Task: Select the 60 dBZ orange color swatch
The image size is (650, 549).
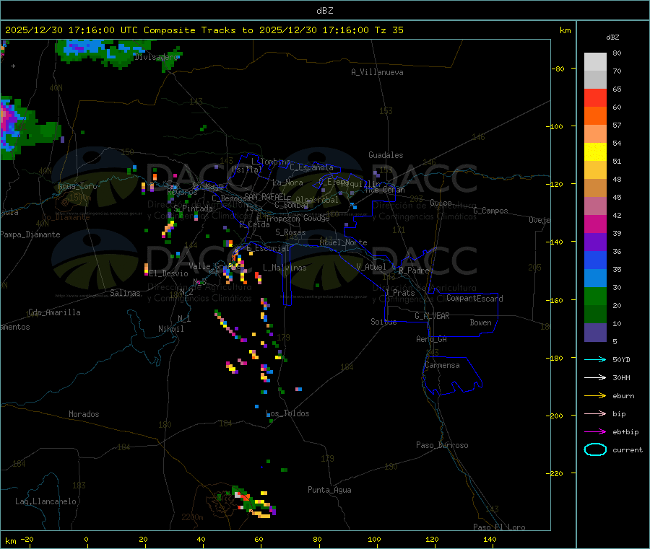Action: click(595, 116)
